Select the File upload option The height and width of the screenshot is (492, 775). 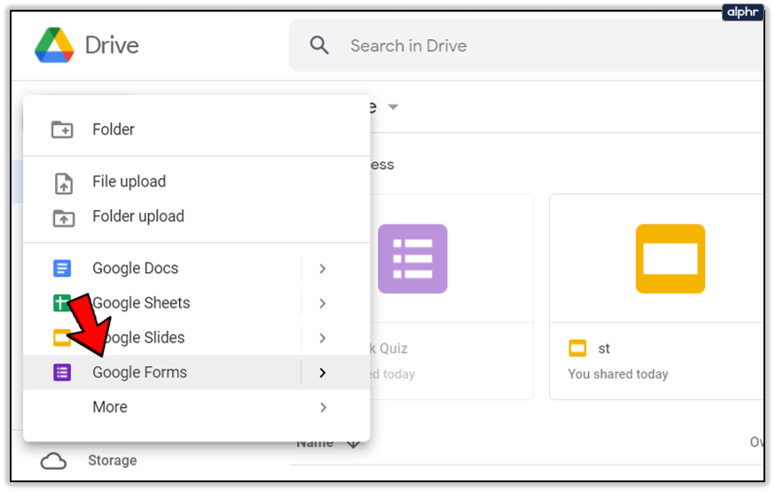click(129, 182)
